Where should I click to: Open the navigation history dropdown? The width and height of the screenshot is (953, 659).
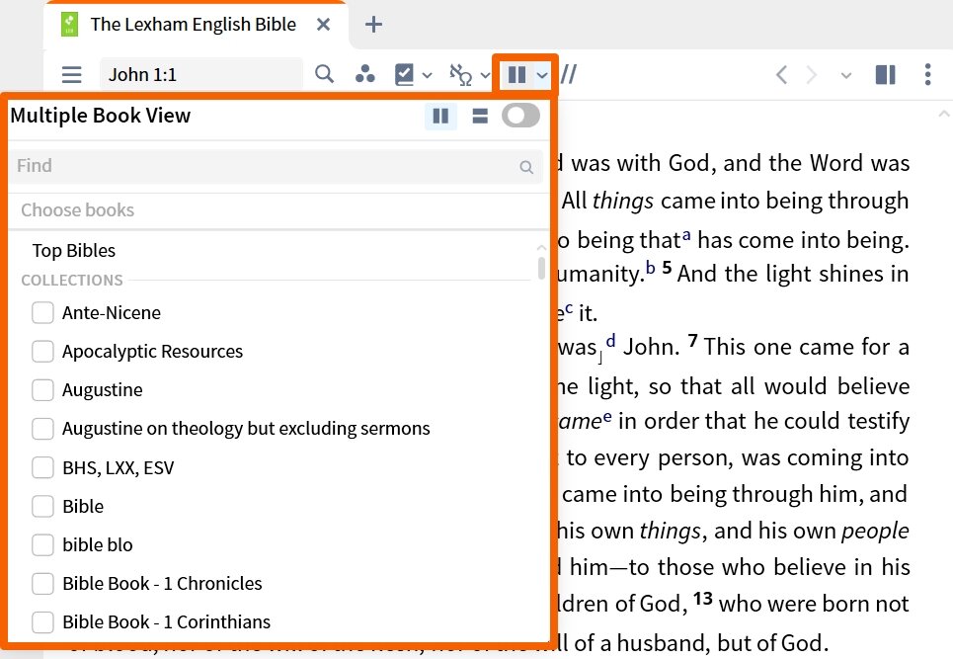845,76
